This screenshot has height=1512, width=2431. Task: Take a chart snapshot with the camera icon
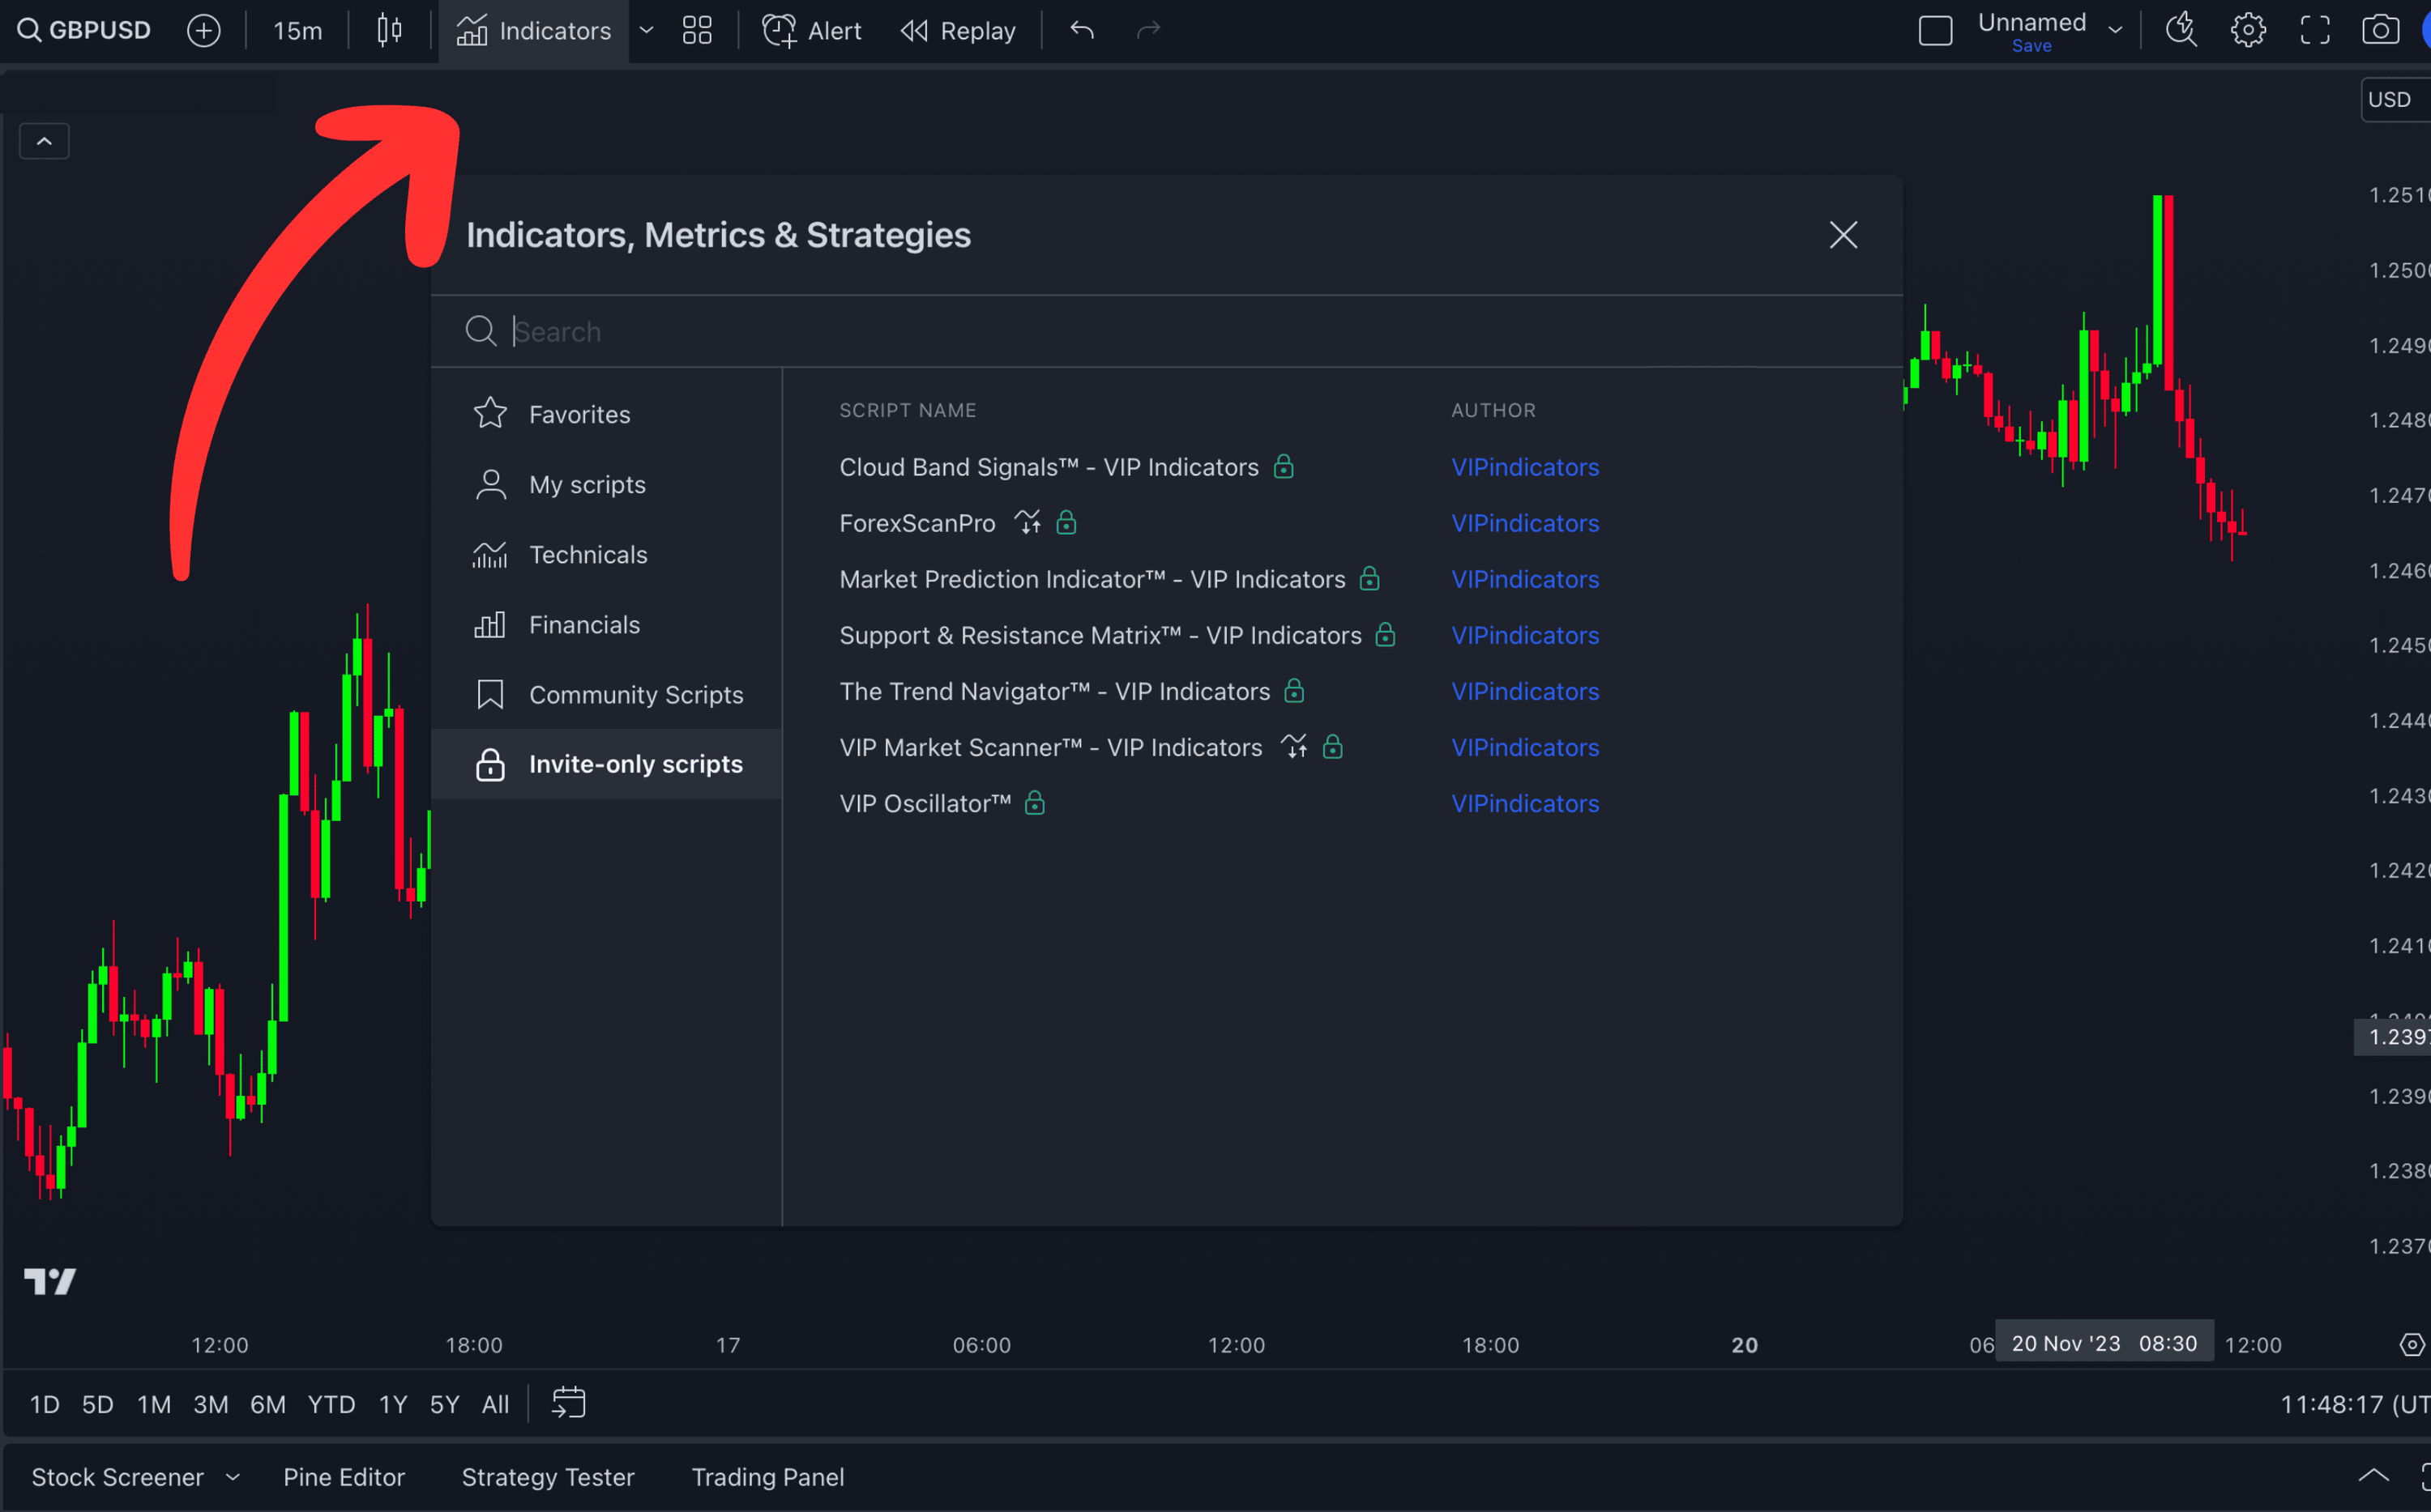(x=2381, y=31)
